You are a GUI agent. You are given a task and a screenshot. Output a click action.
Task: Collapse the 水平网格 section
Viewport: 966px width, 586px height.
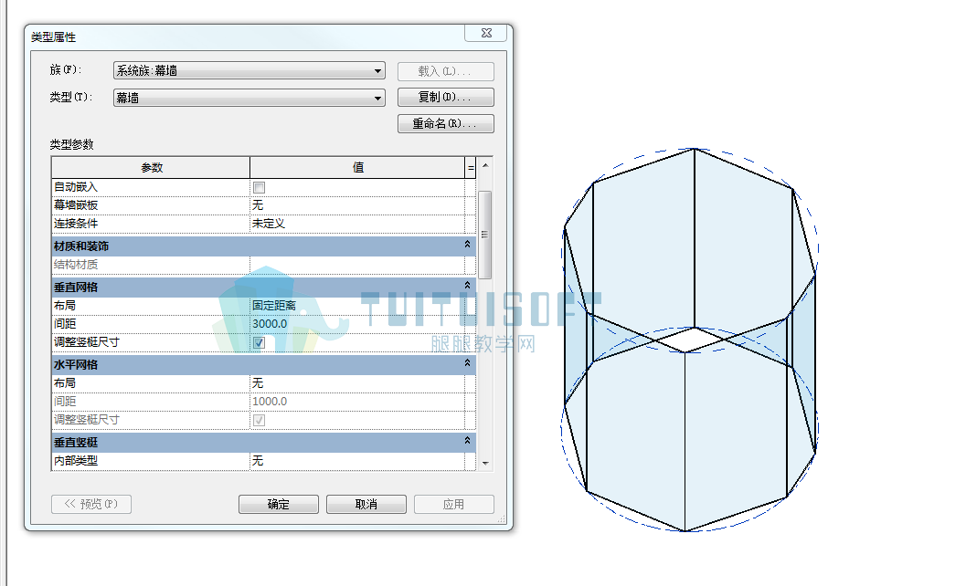468,363
